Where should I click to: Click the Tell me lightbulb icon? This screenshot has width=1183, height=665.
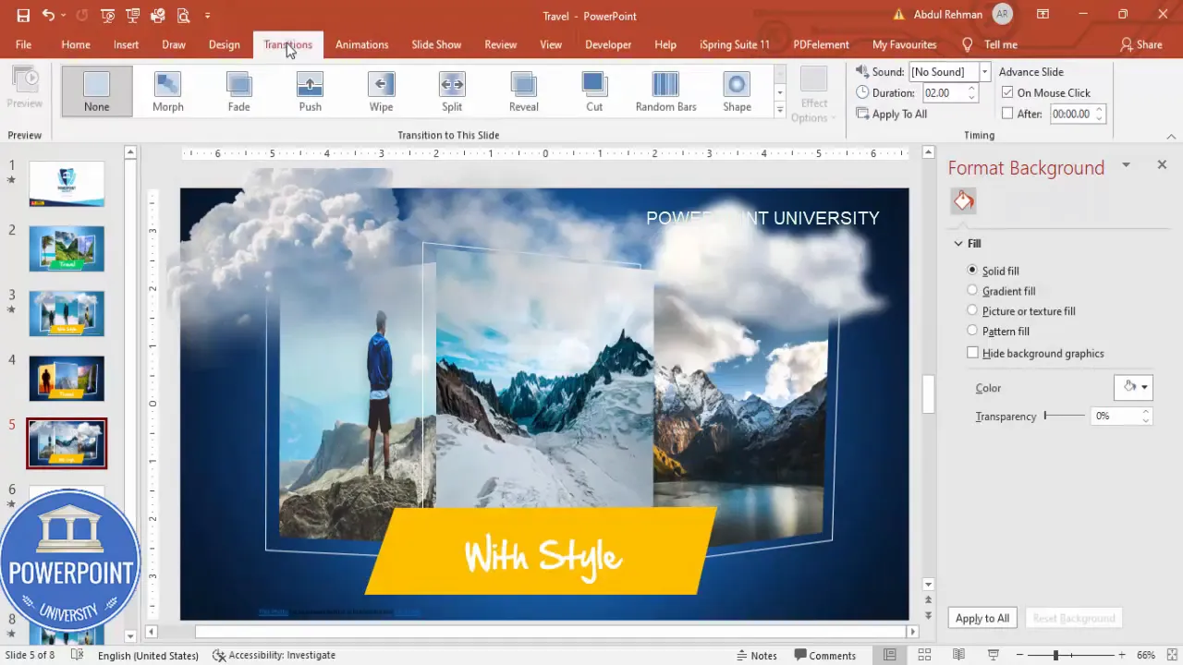(x=968, y=44)
